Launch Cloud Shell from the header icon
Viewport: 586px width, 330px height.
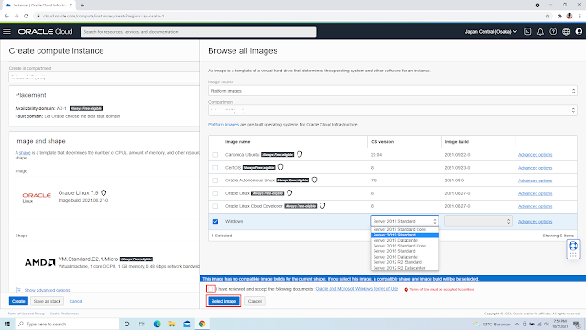click(527, 32)
